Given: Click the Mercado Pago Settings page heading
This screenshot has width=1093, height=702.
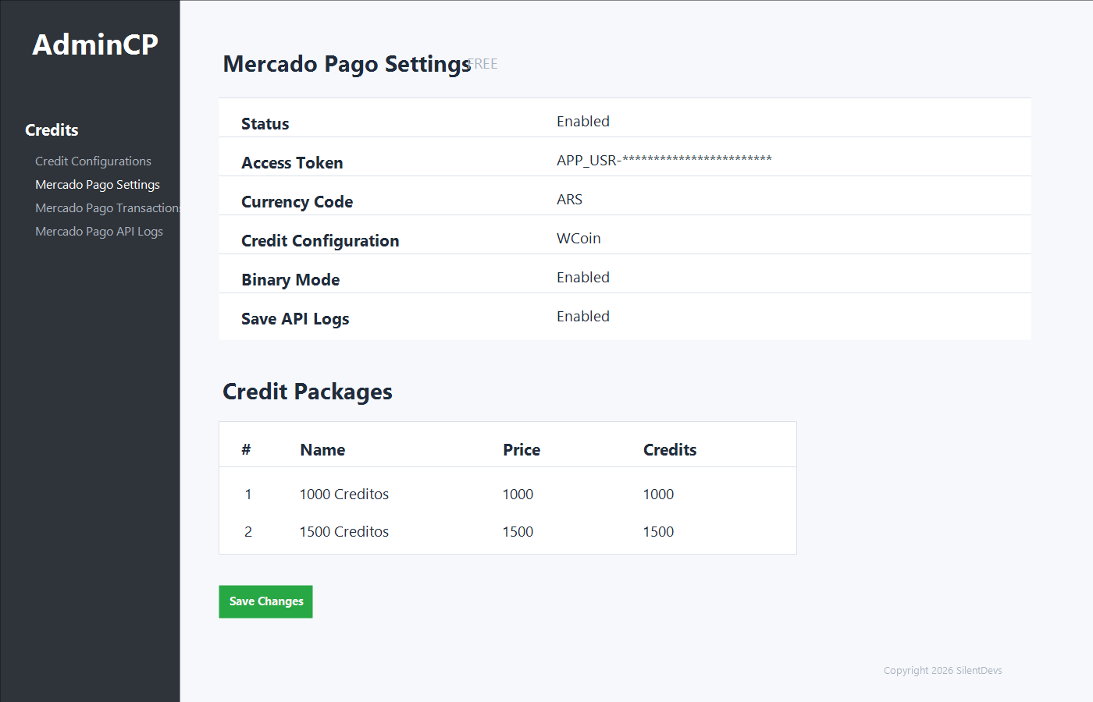Looking at the screenshot, I should 347,64.
